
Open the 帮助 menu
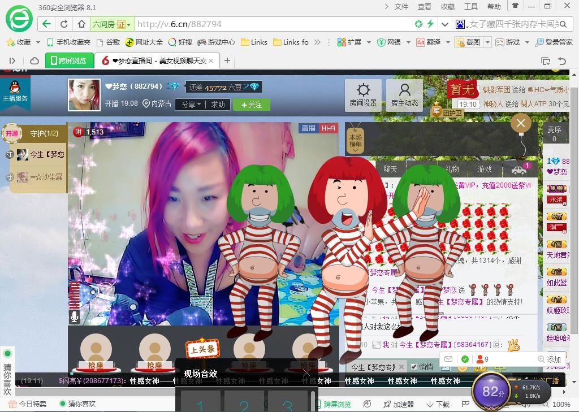click(494, 6)
